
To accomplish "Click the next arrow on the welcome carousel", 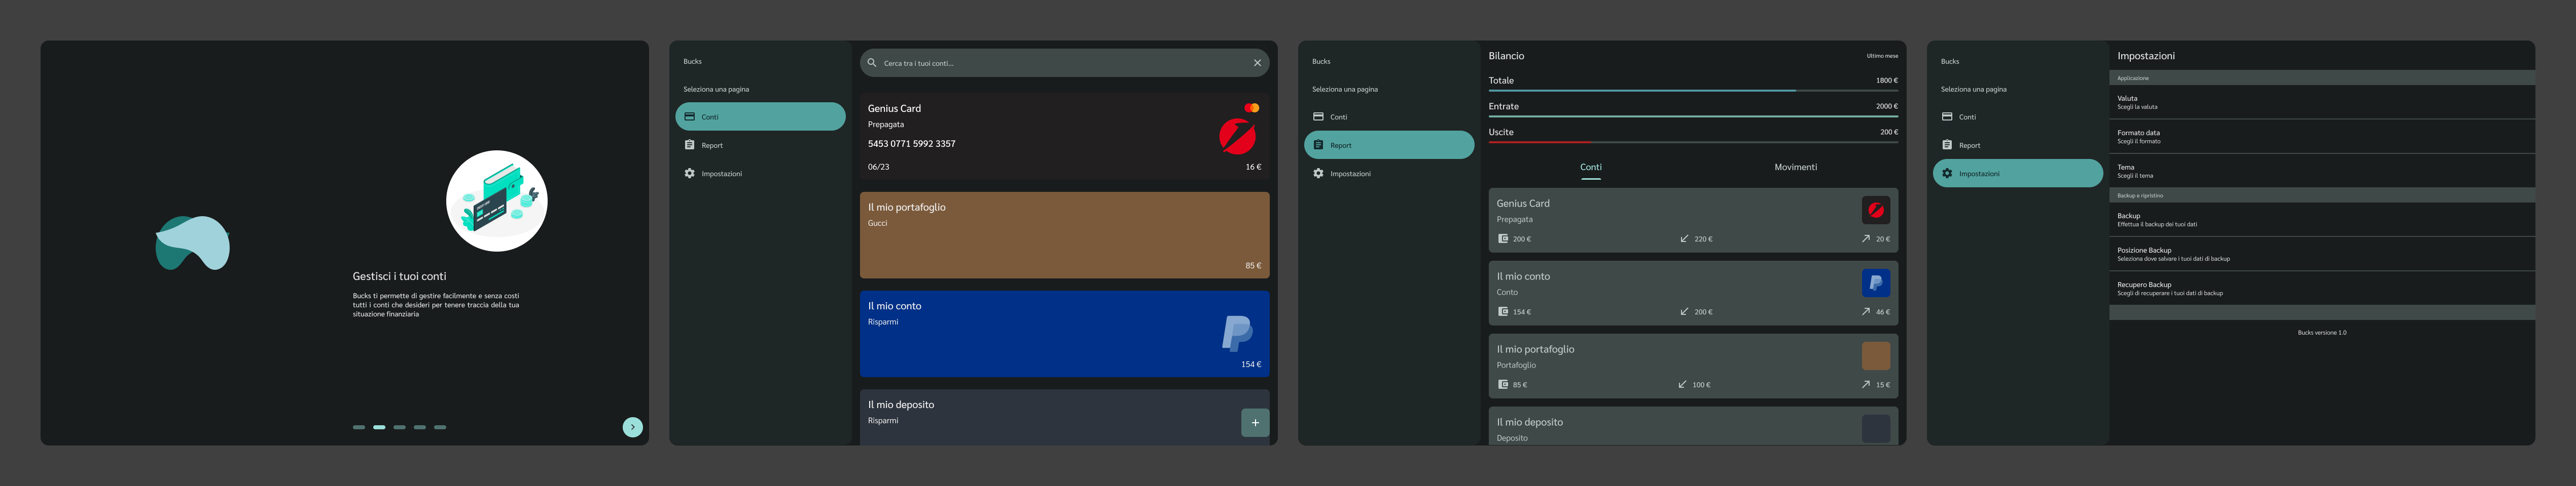I will [632, 426].
